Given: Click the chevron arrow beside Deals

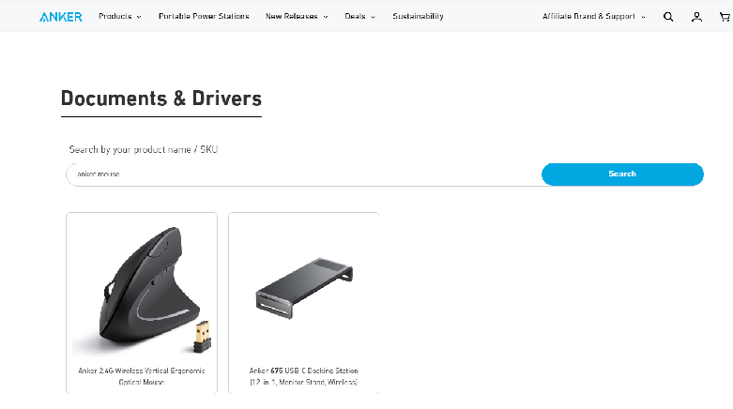Looking at the screenshot, I should [x=373, y=17].
